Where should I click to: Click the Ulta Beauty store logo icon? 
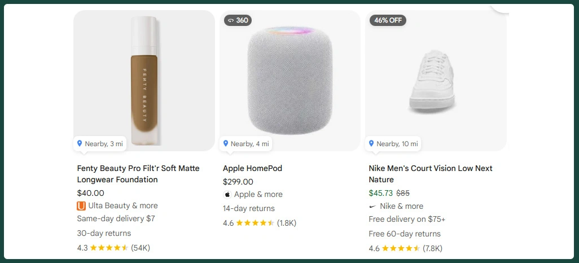[81, 206]
